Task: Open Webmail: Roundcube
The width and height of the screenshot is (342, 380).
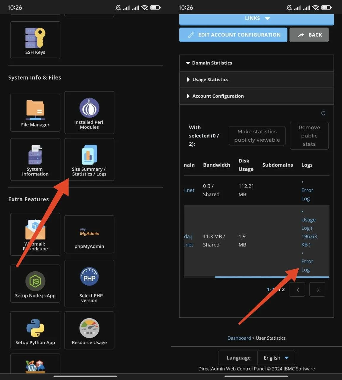Action: [x=35, y=234]
